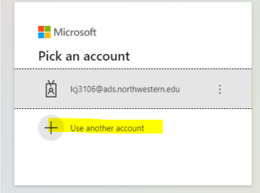This screenshot has height=193, width=260.
Task: Open the three-dot menu beside the account
Action: [x=220, y=89]
